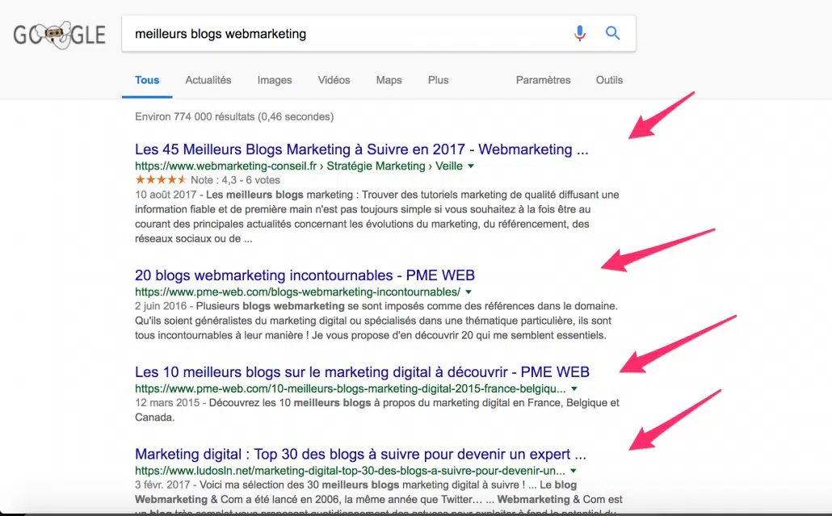
Task: Select the Tous tab
Action: pyautogui.click(x=147, y=80)
